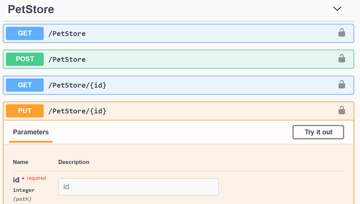Click the /PetStore path of GET operation
This screenshot has width=360, height=204.
point(67,34)
